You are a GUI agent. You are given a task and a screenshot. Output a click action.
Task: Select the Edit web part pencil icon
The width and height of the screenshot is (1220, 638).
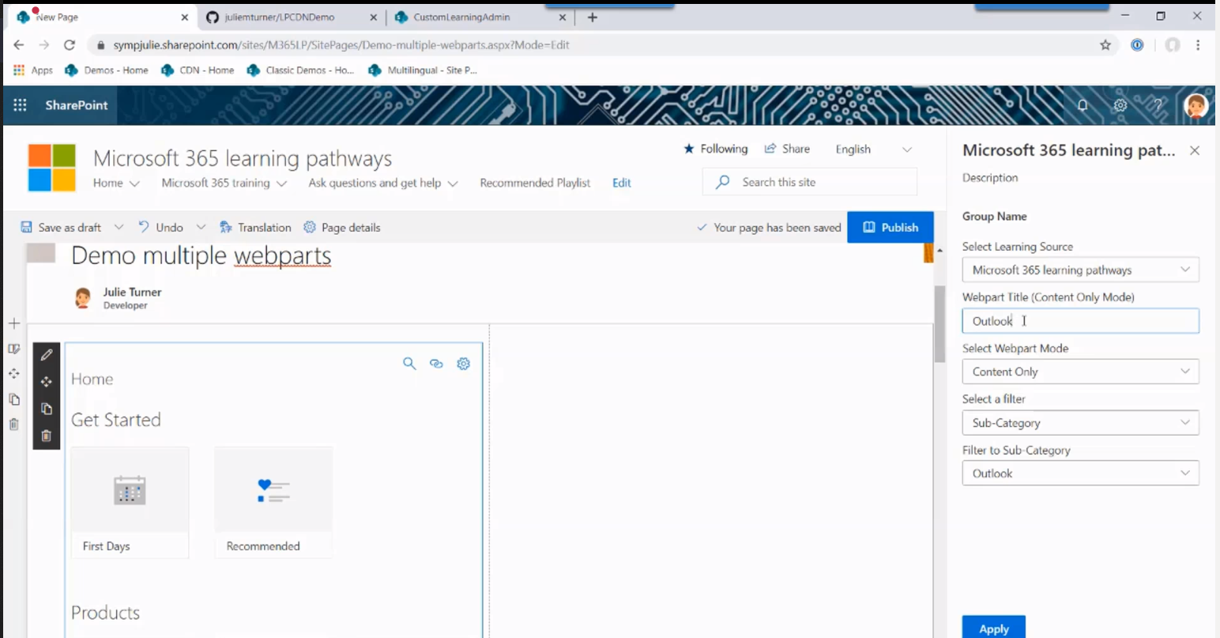pos(46,354)
